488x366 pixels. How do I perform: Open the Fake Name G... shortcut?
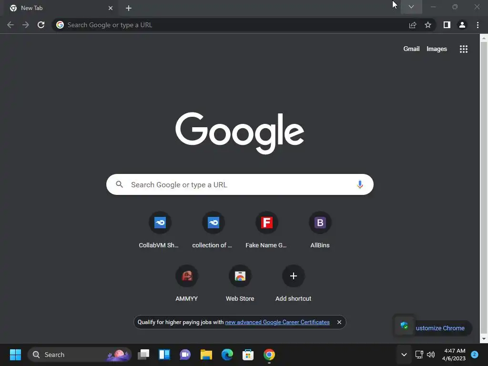[x=267, y=230]
